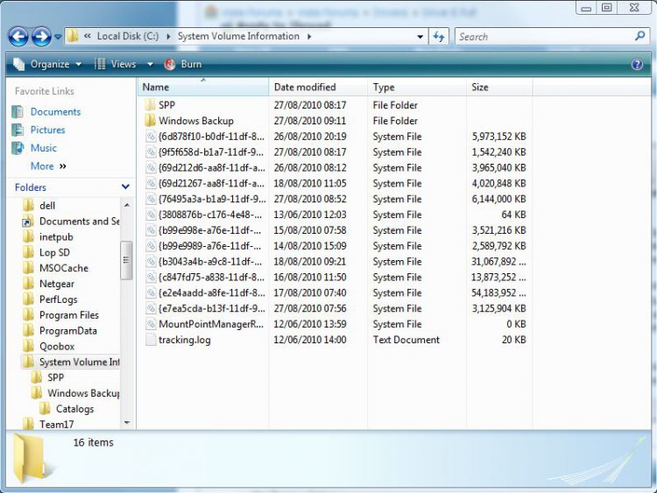657x493 pixels.
Task: Sort by the Date modified column
Action: click(318, 87)
